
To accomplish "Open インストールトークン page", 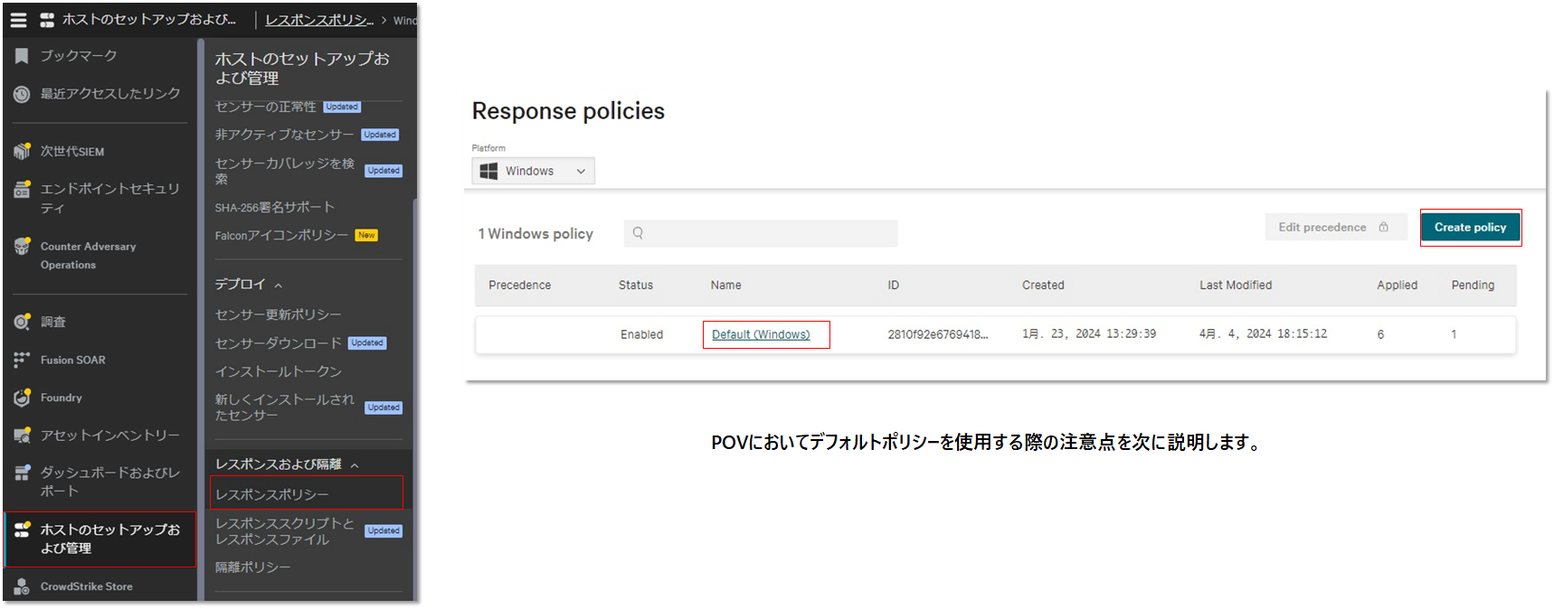I will [279, 371].
